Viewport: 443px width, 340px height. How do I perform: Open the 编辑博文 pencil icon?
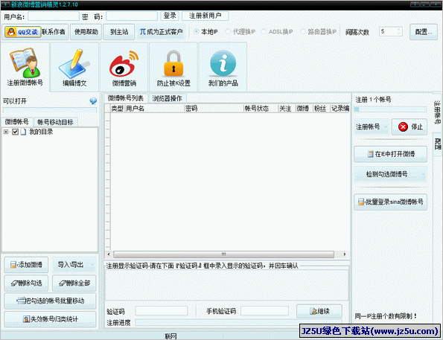coord(74,63)
